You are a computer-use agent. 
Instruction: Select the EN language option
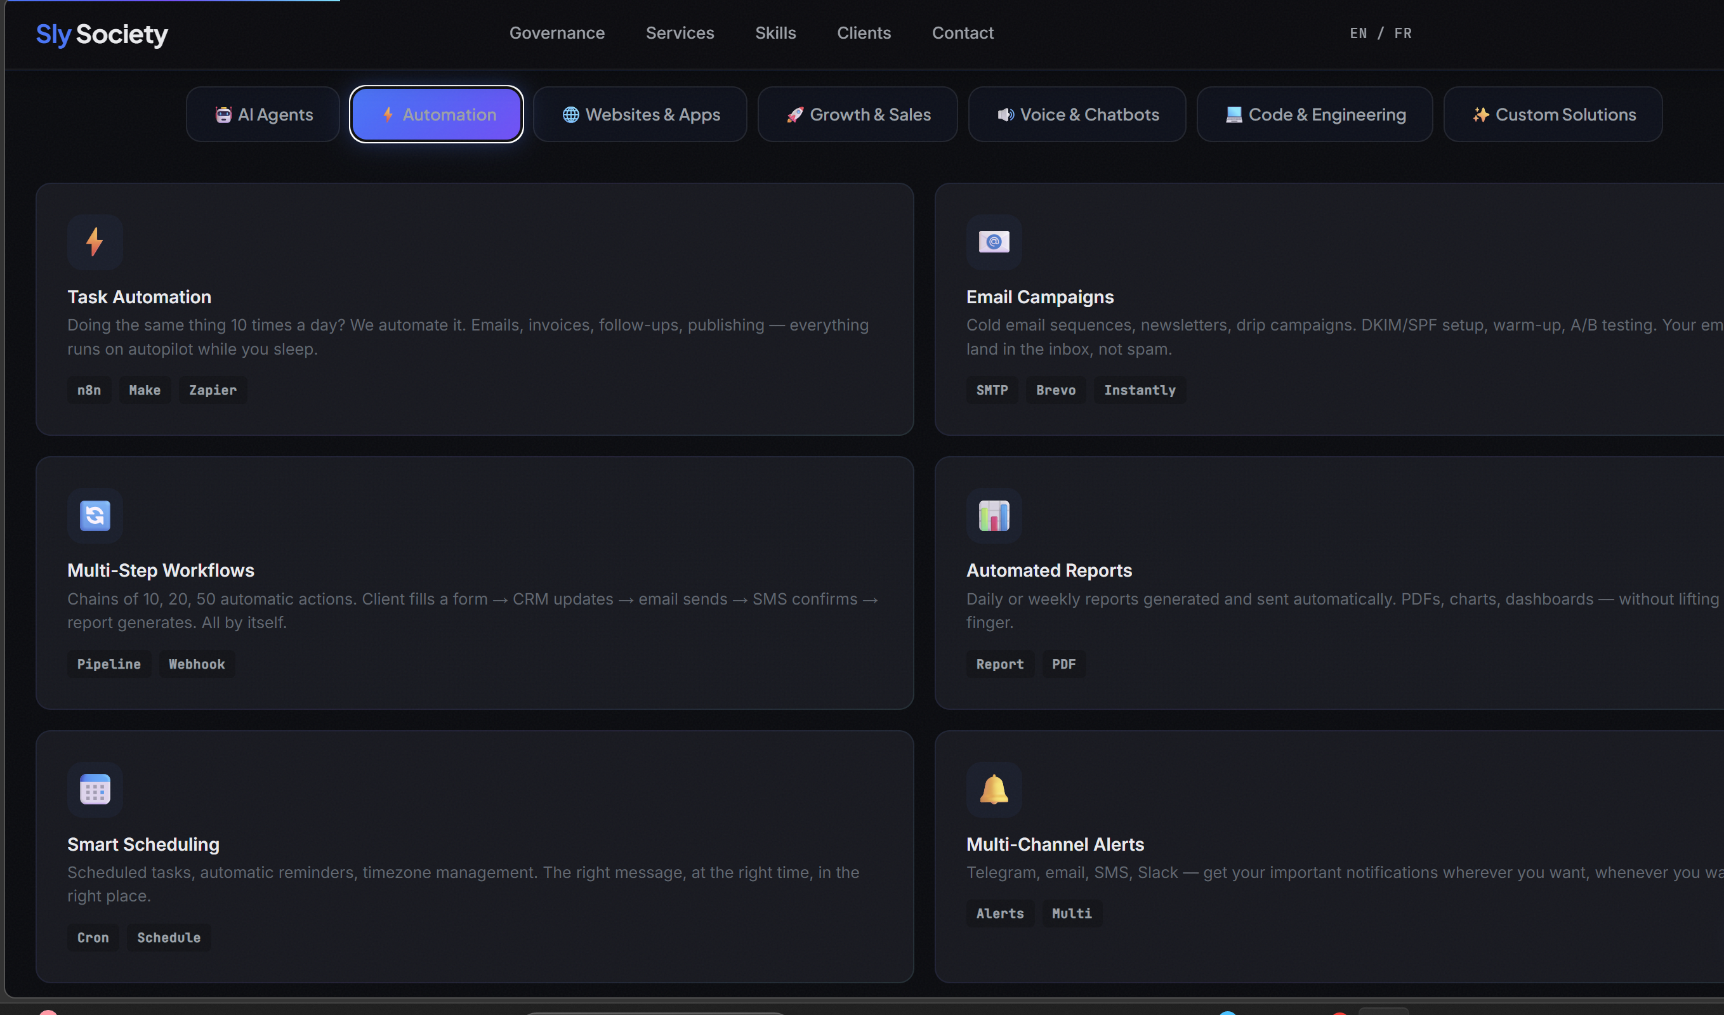(1358, 34)
